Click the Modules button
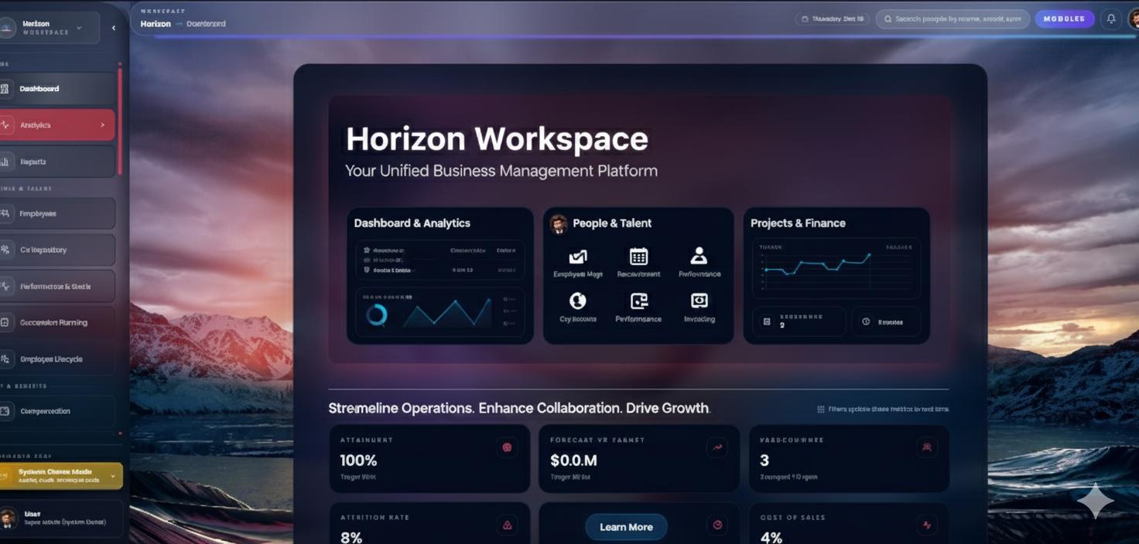 [1064, 19]
